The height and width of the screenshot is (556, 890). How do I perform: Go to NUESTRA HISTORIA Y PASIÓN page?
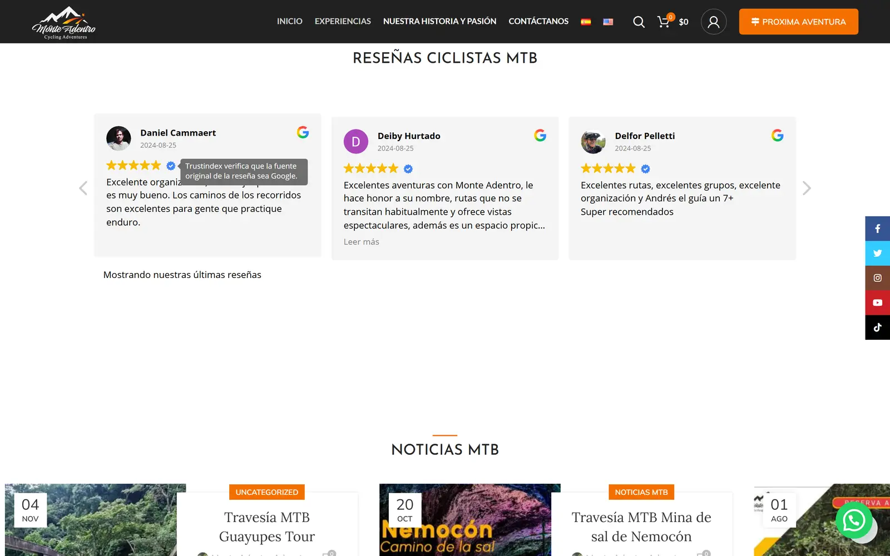tap(439, 21)
